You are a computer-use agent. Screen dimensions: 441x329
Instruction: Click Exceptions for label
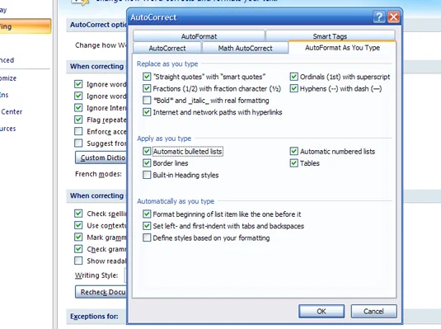(x=94, y=317)
